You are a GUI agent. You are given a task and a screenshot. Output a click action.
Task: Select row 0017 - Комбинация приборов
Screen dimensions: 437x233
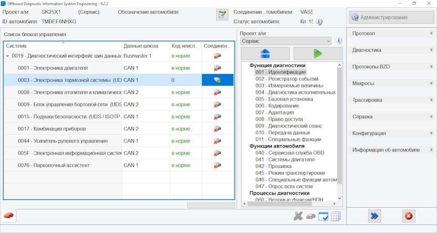(x=118, y=129)
